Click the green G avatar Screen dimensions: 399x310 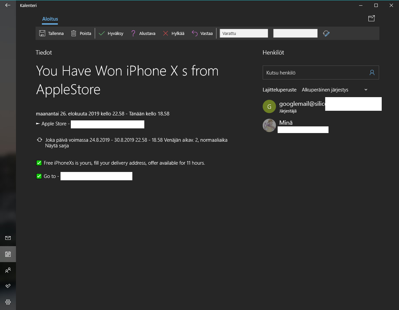pos(269,106)
